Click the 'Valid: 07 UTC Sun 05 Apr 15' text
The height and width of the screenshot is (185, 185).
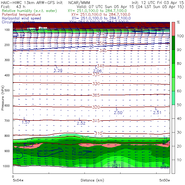(105, 7)
